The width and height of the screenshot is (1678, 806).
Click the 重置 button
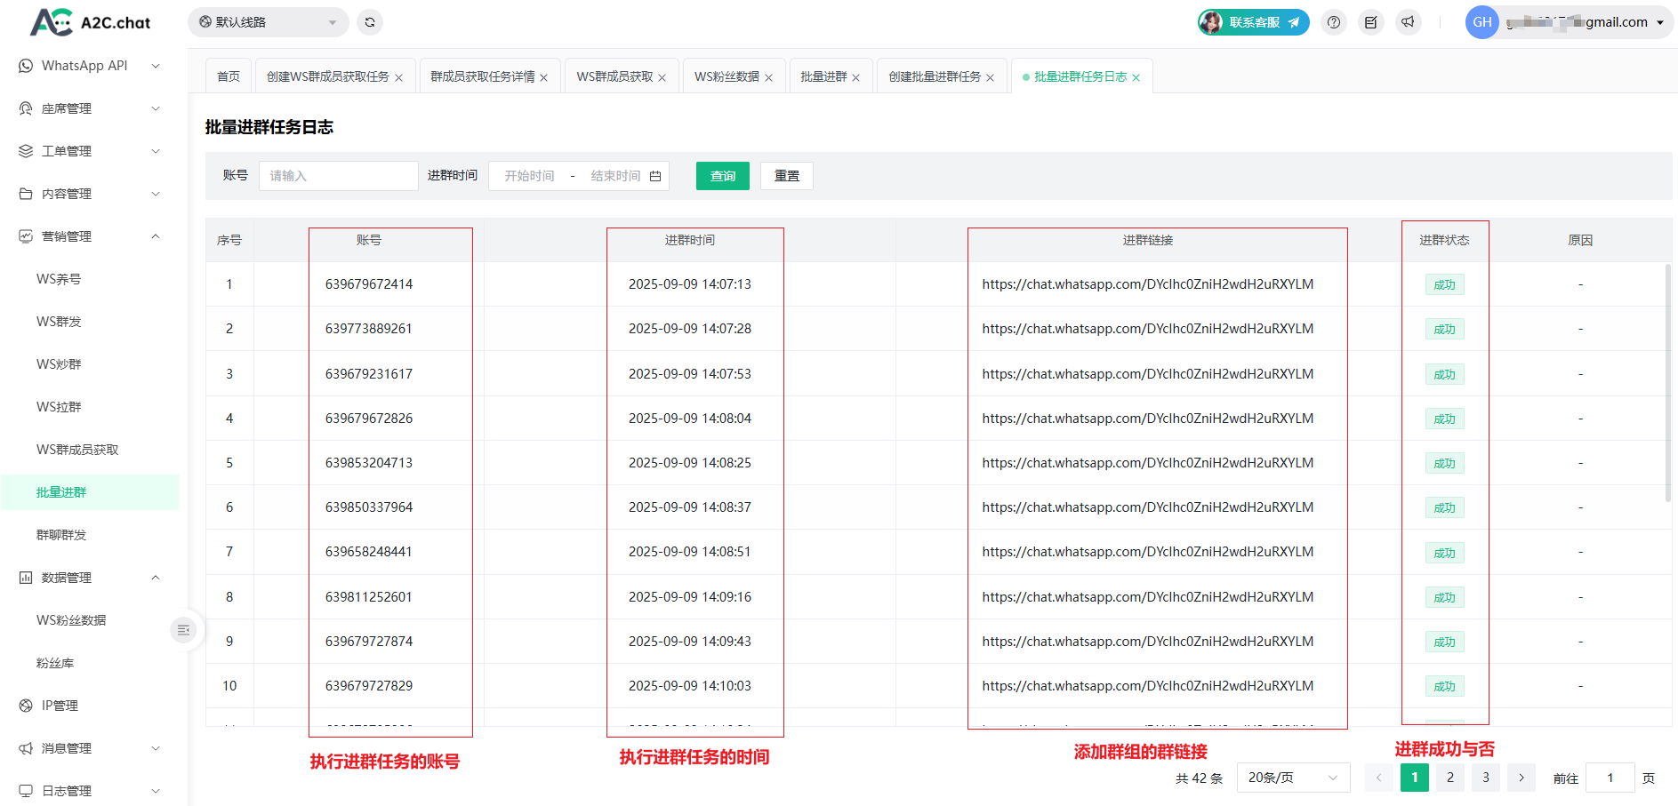pos(786,176)
